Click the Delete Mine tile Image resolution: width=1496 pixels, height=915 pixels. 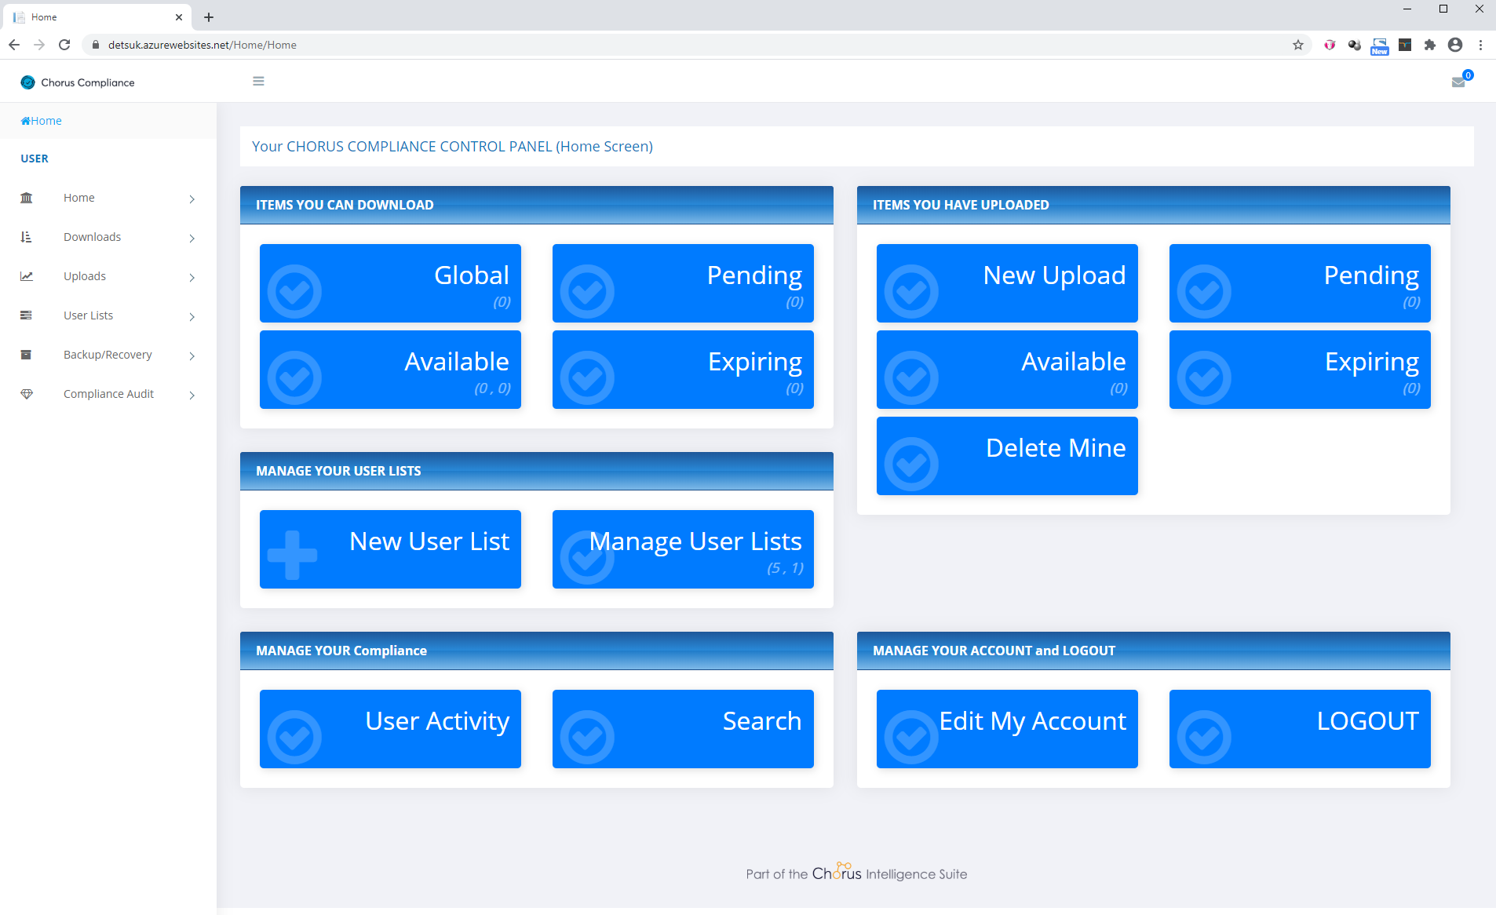tap(1007, 456)
